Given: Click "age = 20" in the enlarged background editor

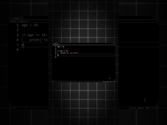Looking at the screenshot, I should coord(29,25).
